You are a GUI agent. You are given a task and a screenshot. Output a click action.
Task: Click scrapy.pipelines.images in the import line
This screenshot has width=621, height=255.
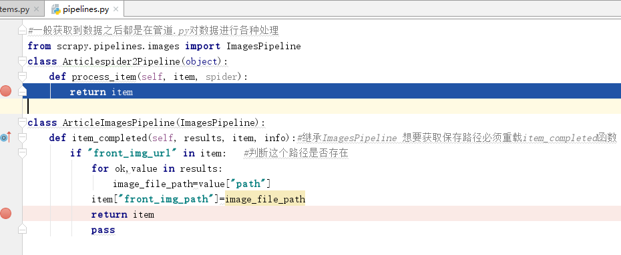(118, 46)
